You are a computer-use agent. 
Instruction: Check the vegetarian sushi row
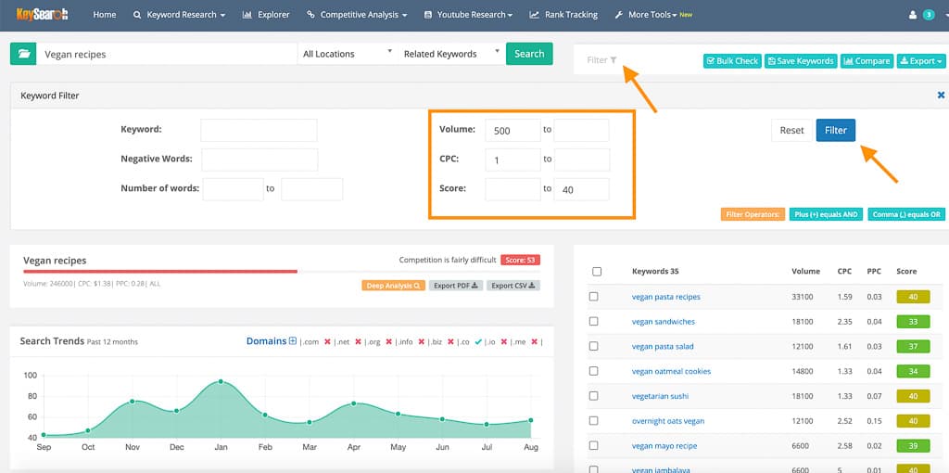[x=594, y=396]
